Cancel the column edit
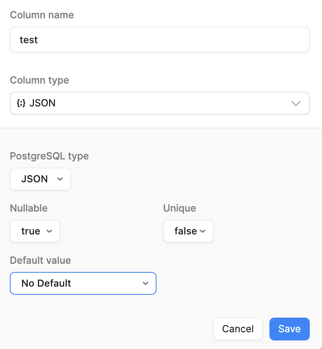This screenshot has width=322, height=349. (x=238, y=329)
